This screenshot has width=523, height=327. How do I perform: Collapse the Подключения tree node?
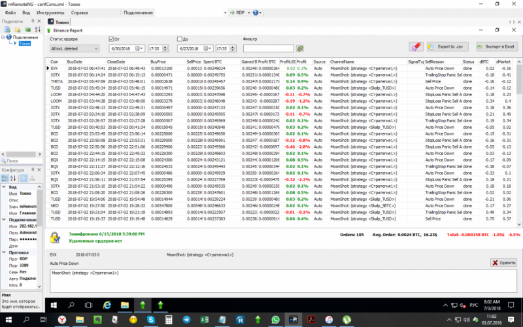(3, 37)
